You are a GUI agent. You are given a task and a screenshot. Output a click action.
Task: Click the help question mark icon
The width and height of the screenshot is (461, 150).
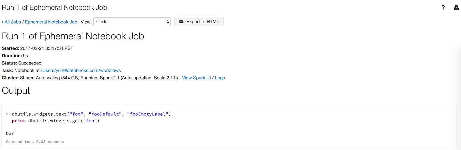(443, 7)
